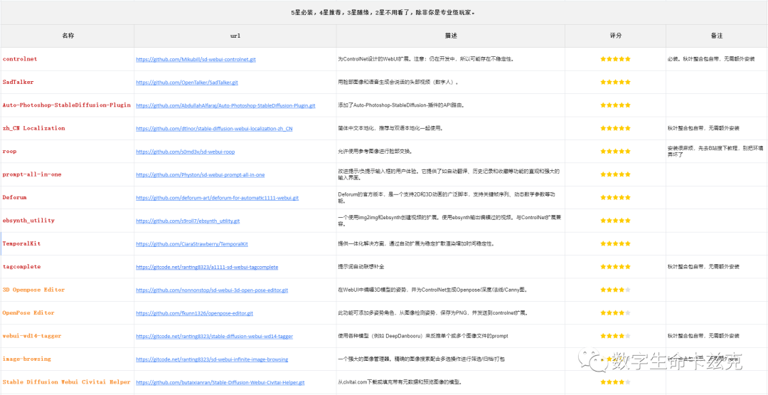Follow the stable-diffusion-webui-localization-zh_CN link

pos(215,129)
